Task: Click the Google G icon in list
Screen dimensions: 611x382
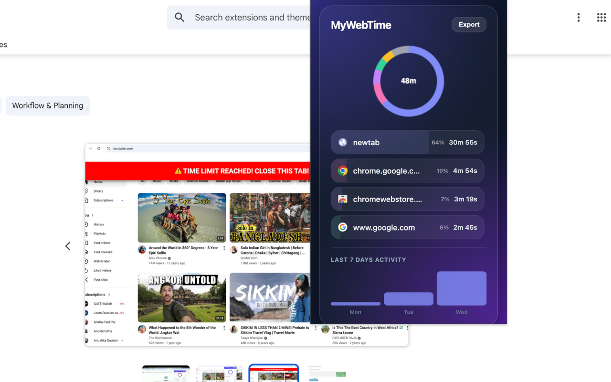Action: coord(342,227)
